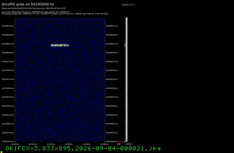Click the left 50294625 Hz frequency label
The width and height of the screenshot is (234, 153).
point(8,44)
